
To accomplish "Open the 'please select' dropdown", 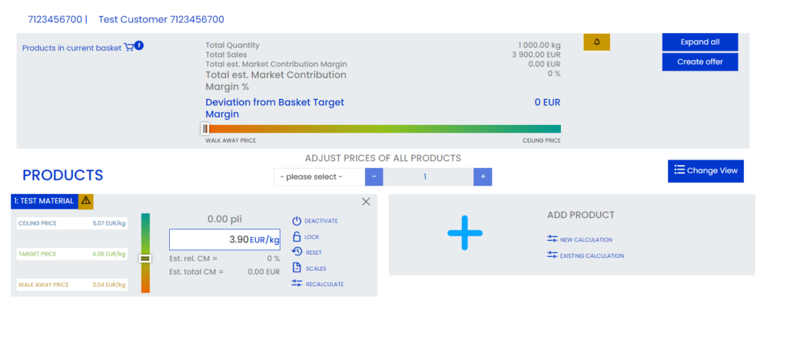I will pos(319,177).
